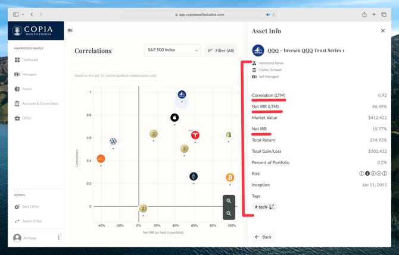The height and width of the screenshot is (255, 399).
Task: Click the Back button in Asset Info
Action: pos(263,237)
